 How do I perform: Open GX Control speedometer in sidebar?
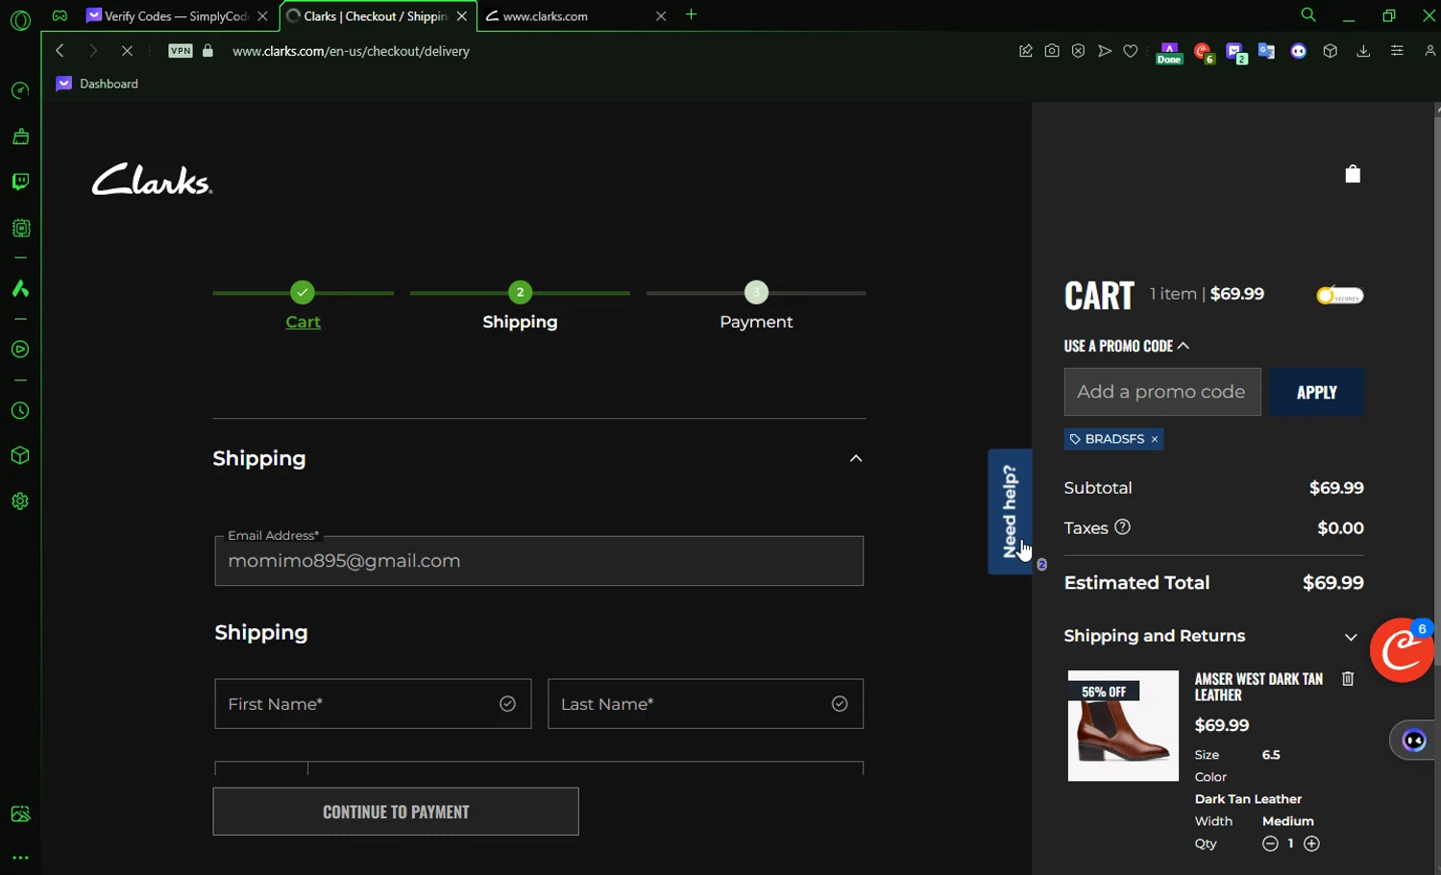20,90
